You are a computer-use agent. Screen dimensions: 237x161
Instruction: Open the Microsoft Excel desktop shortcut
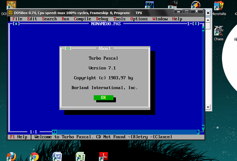[x=80, y=156]
